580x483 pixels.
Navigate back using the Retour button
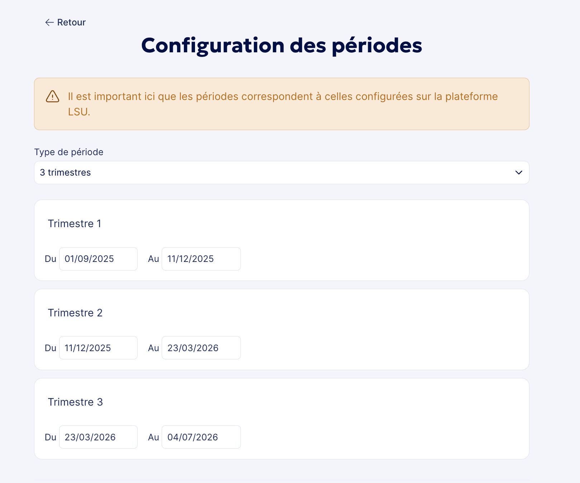tap(66, 22)
